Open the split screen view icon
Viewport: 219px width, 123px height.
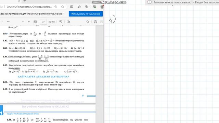coord(72,7)
